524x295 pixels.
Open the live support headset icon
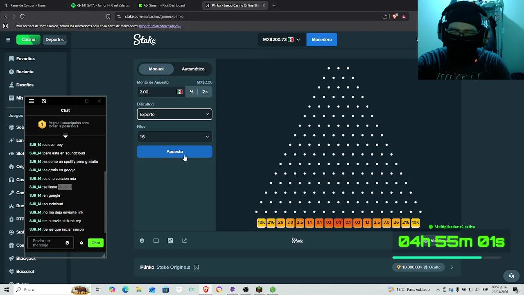(x=511, y=275)
